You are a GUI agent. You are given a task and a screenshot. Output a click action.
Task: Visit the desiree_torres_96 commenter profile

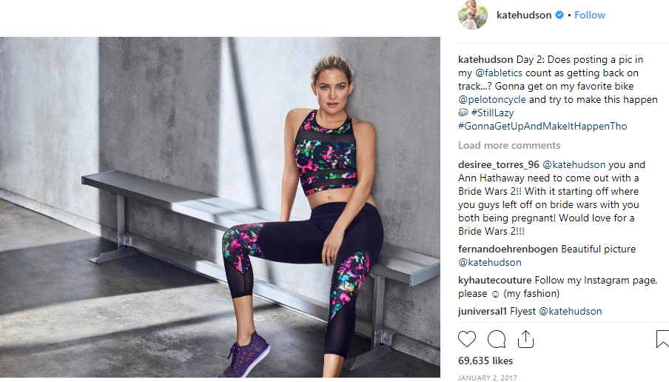(x=499, y=165)
